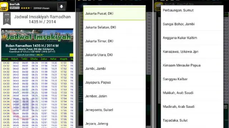This screenshot has height=128, width=229.
Task: Tap the 209968 Ulasan review count
Action: tap(42, 8)
